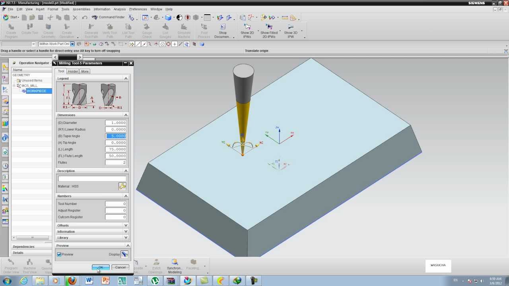The width and height of the screenshot is (509, 286).
Task: Collapse the Description section
Action: 126,171
